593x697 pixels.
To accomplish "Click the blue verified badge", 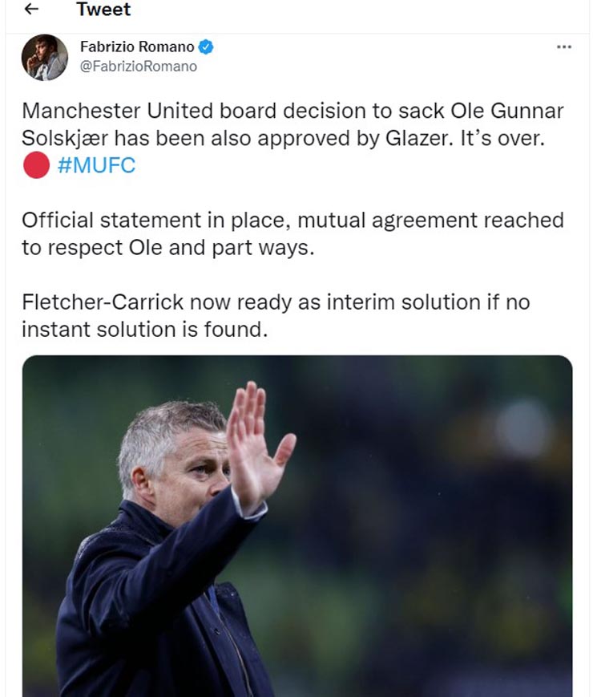I will click(x=206, y=47).
